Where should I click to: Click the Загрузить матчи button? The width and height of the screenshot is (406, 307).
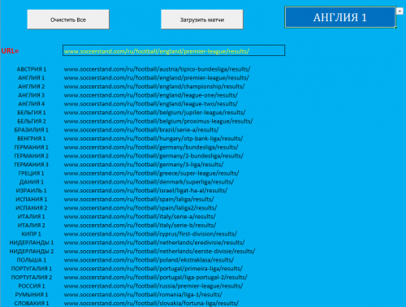[x=202, y=19]
